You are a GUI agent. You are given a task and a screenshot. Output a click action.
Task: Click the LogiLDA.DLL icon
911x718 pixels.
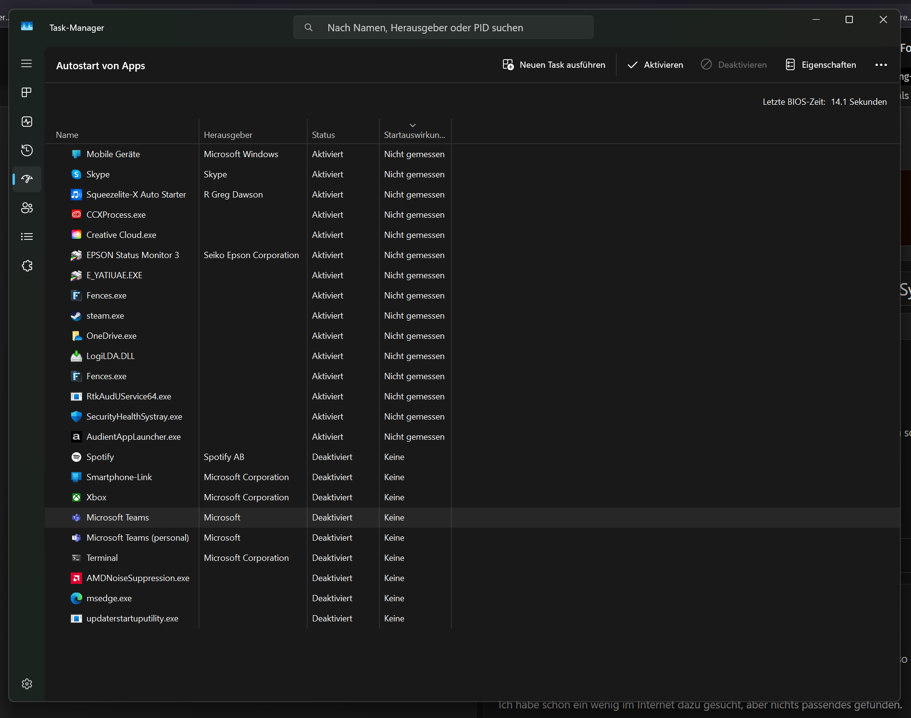[76, 356]
